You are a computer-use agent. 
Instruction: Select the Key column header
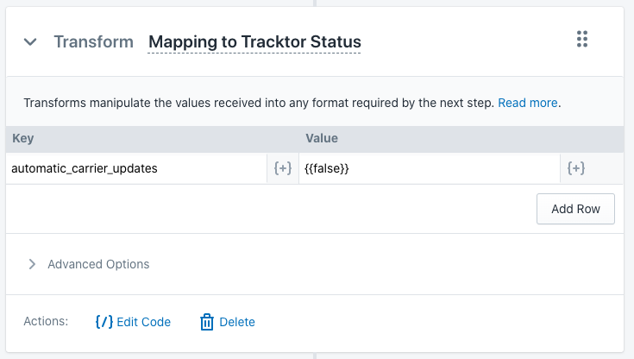23,138
